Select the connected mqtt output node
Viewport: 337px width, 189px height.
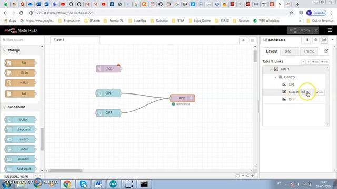pos(182,98)
